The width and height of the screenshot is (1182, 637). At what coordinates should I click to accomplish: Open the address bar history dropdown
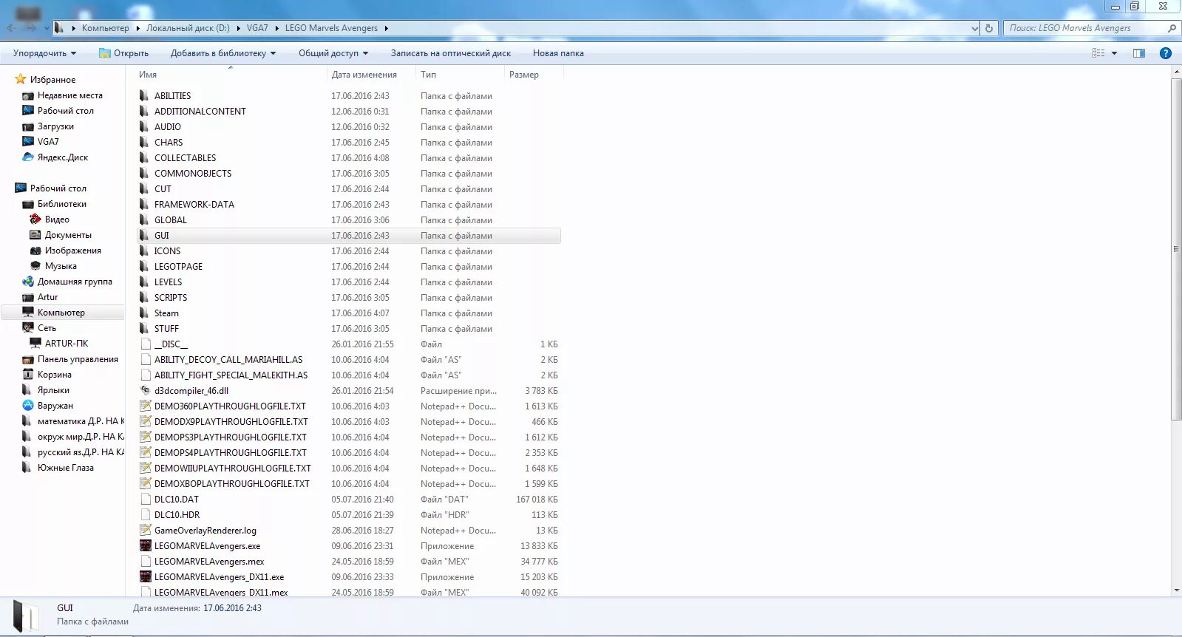point(974,28)
